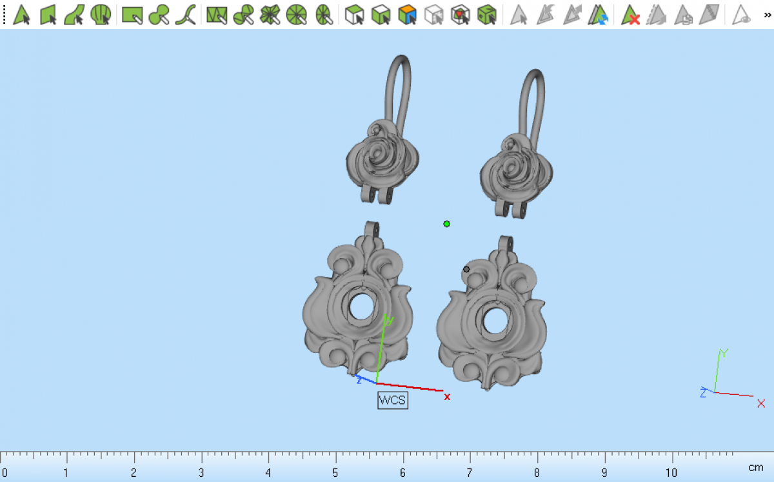Viewport: 774px width, 482px height.
Task: Click the cube with red interior icon
Action: pyautogui.click(x=460, y=14)
